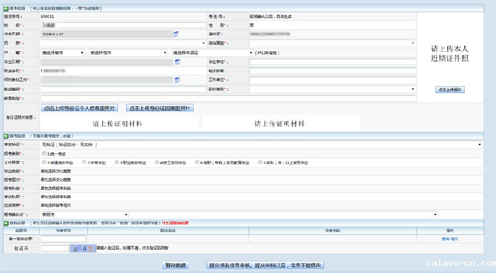Click calendar icon for work start date
Image resolution: width=496 pixels, height=273 pixels.
click(x=177, y=80)
